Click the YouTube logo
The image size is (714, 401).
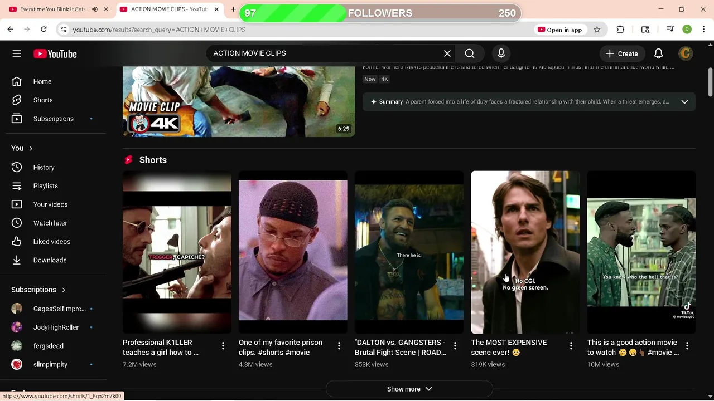[55, 53]
